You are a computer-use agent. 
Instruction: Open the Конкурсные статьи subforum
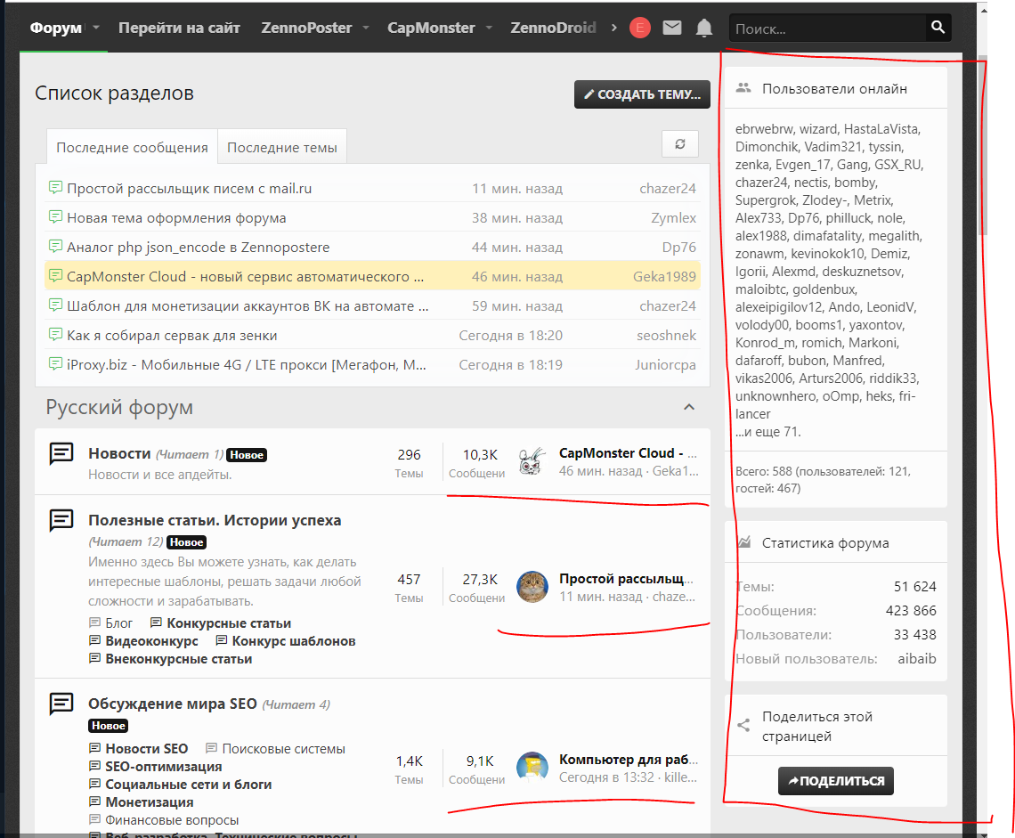(229, 623)
